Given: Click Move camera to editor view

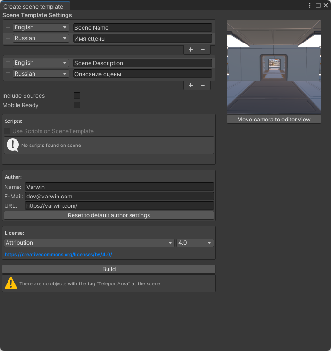Looking at the screenshot, I should tap(273, 120).
